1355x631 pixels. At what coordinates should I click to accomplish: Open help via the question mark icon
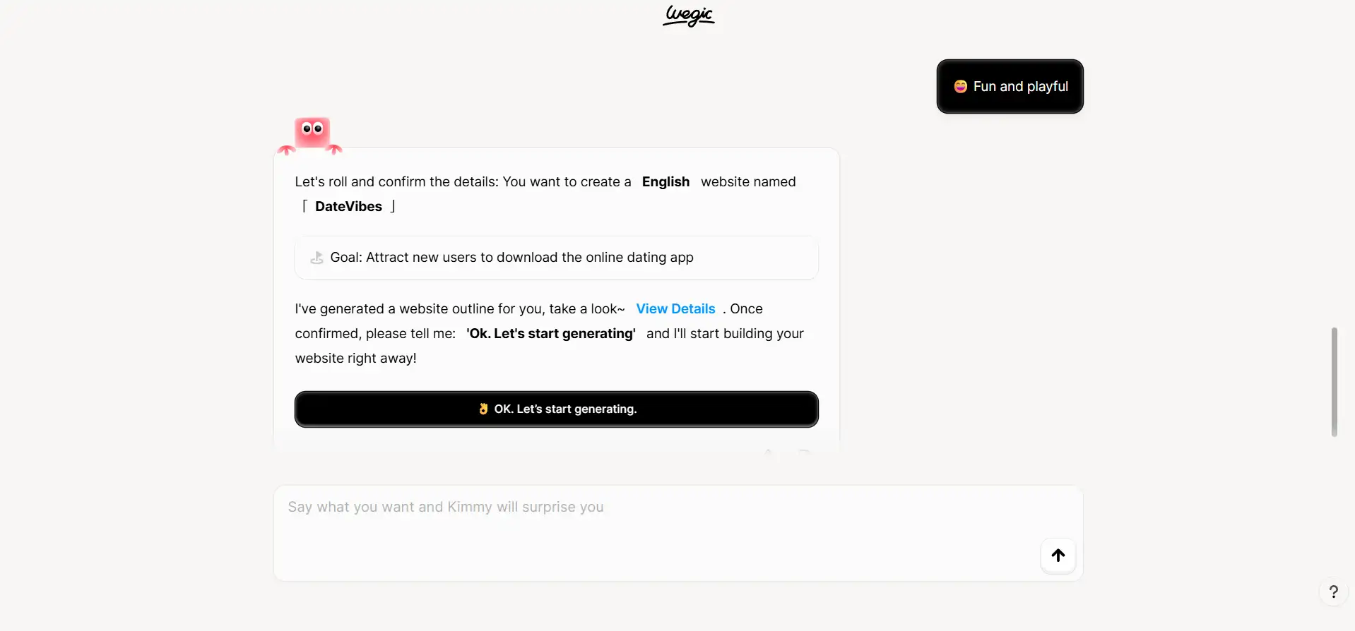pos(1333,591)
